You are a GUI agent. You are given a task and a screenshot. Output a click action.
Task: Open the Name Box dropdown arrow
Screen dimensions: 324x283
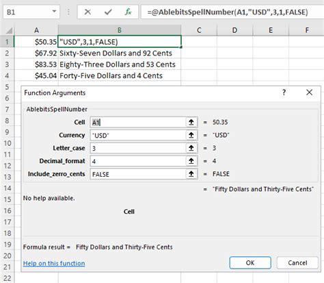[54, 11]
